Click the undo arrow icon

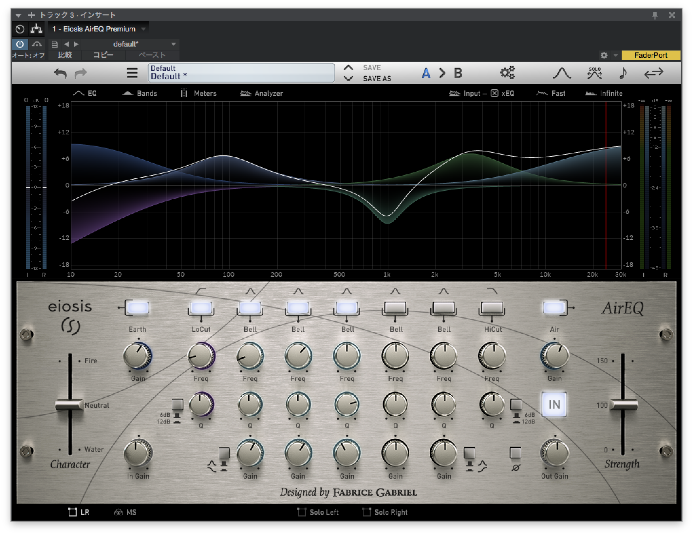(60, 73)
